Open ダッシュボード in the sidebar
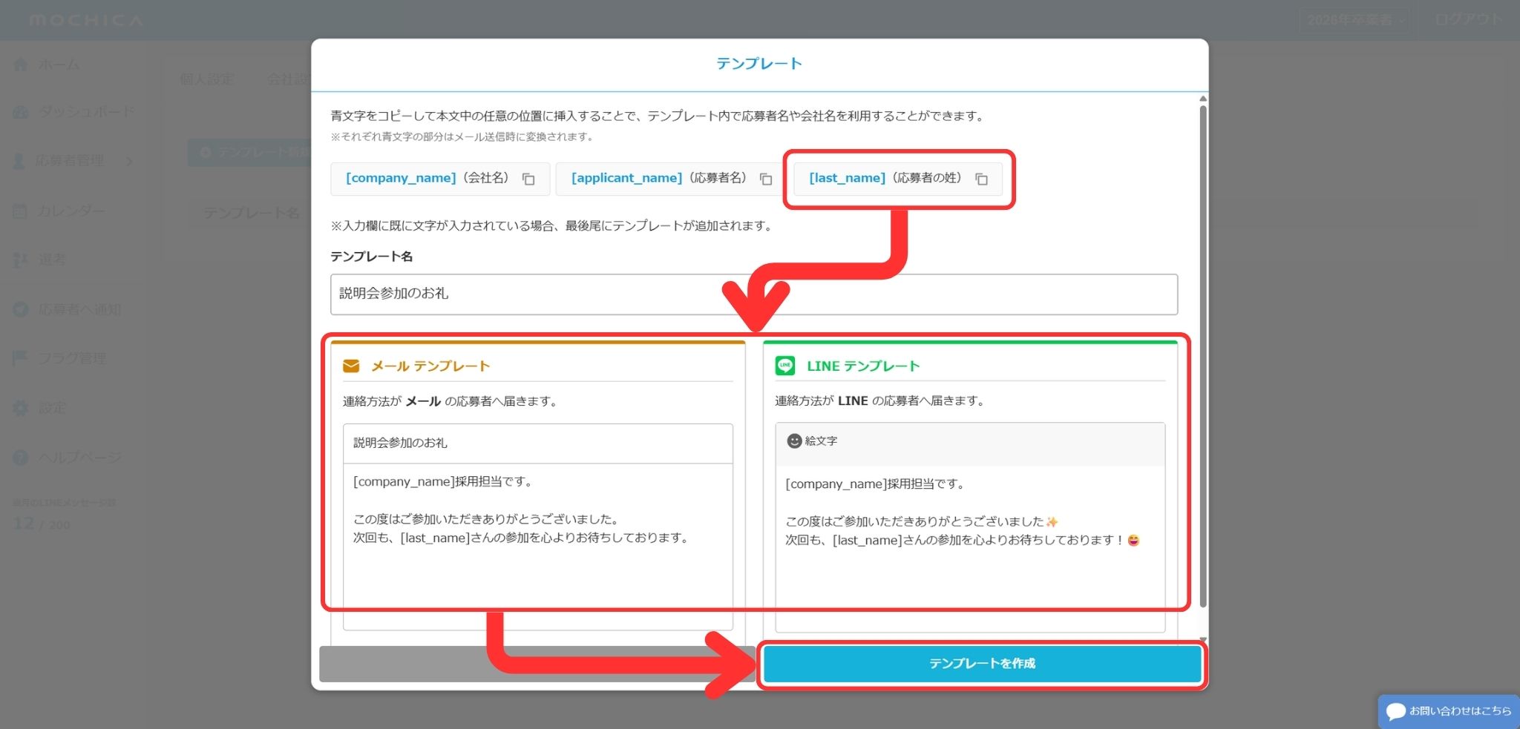The image size is (1520, 729). pyautogui.click(x=85, y=112)
